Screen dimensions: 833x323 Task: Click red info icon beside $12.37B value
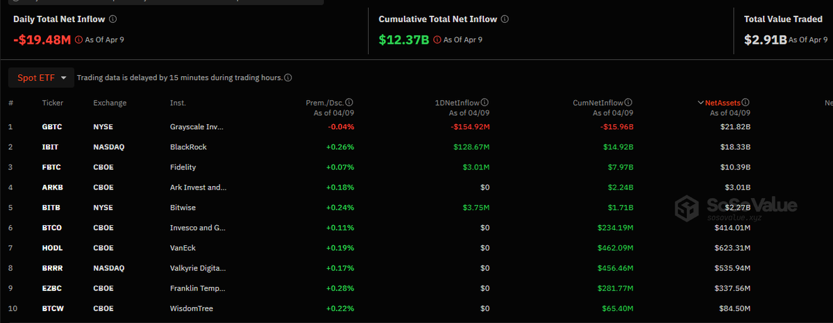coord(437,40)
